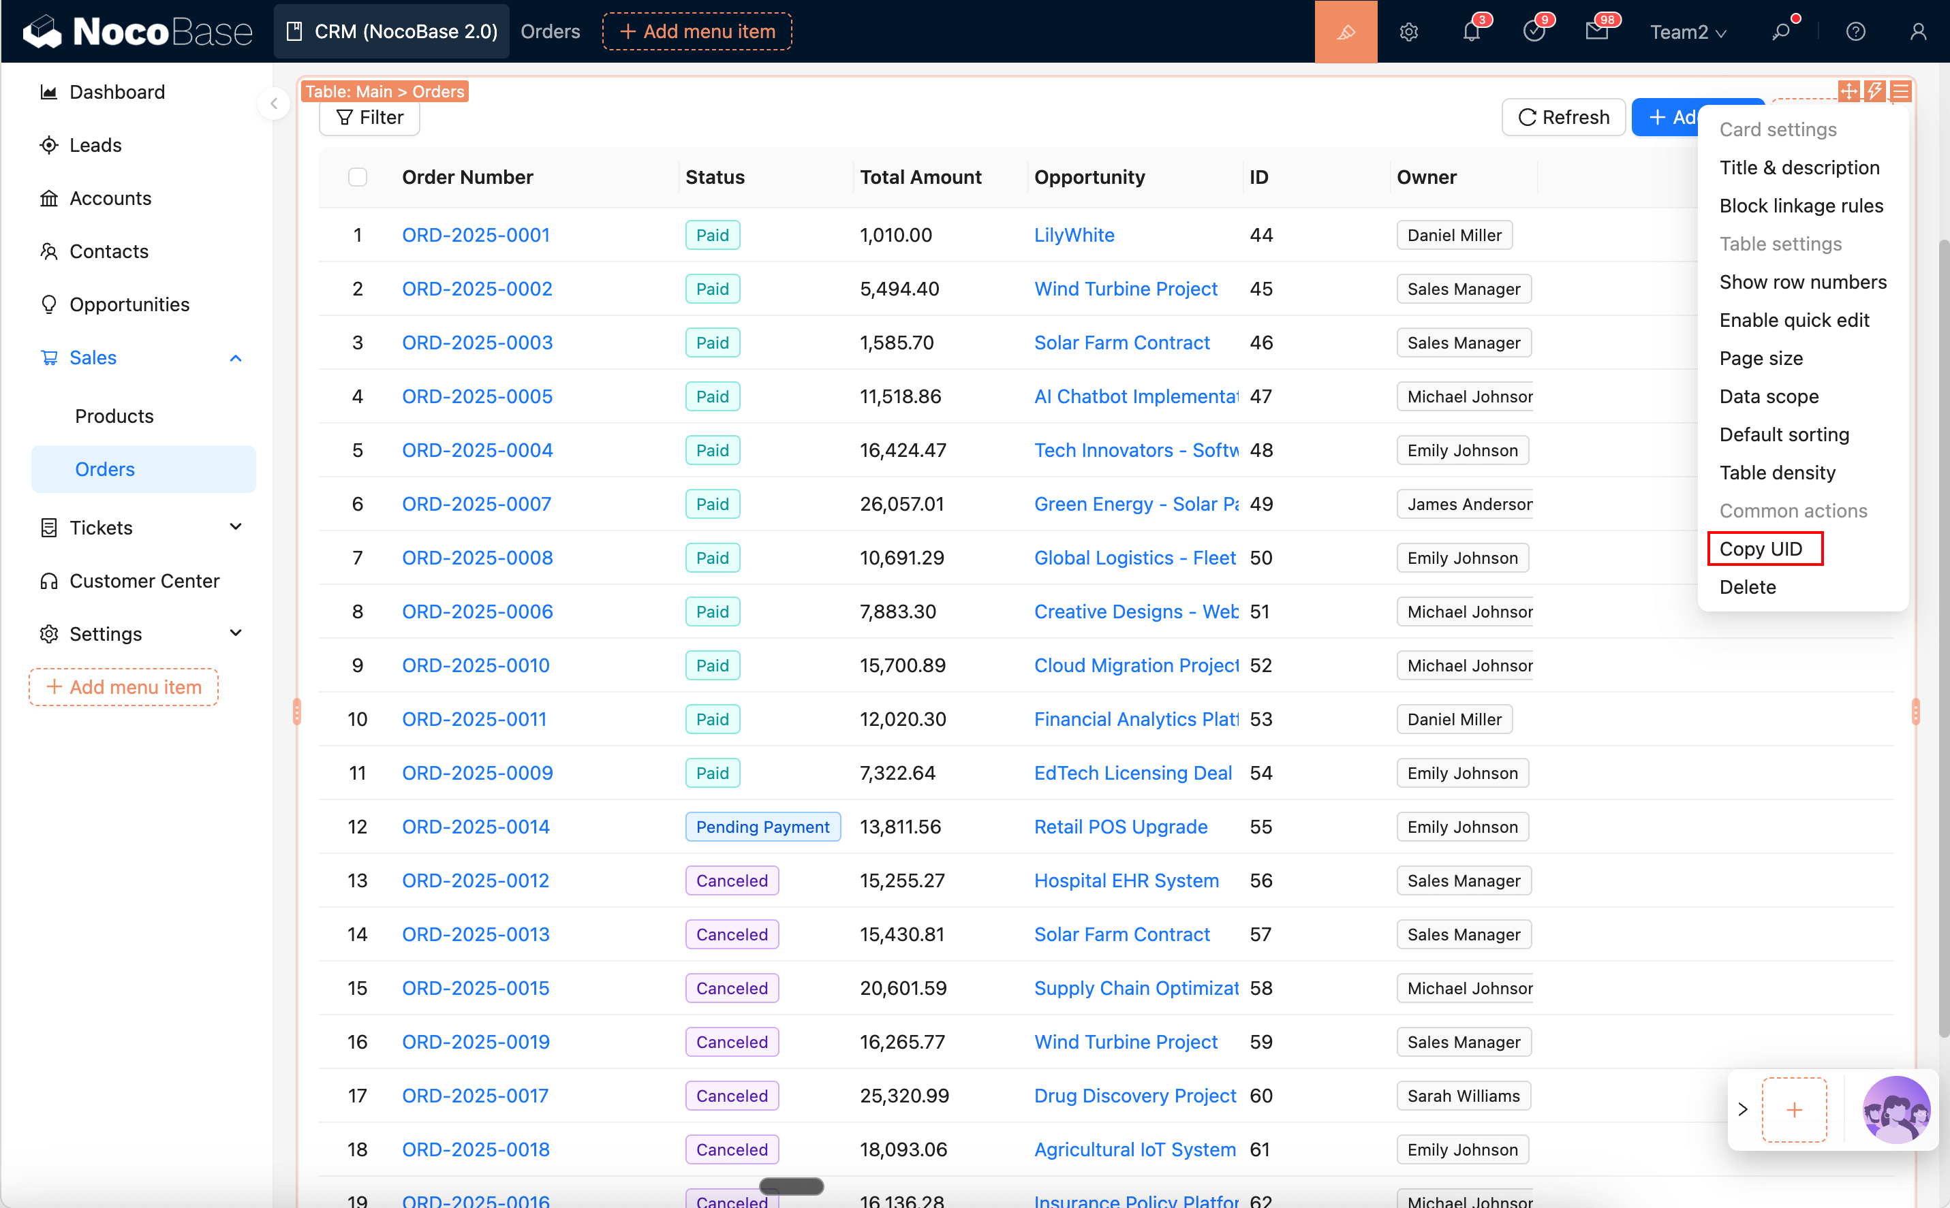Open the Team2 dropdown
The image size is (1950, 1208).
click(1688, 32)
